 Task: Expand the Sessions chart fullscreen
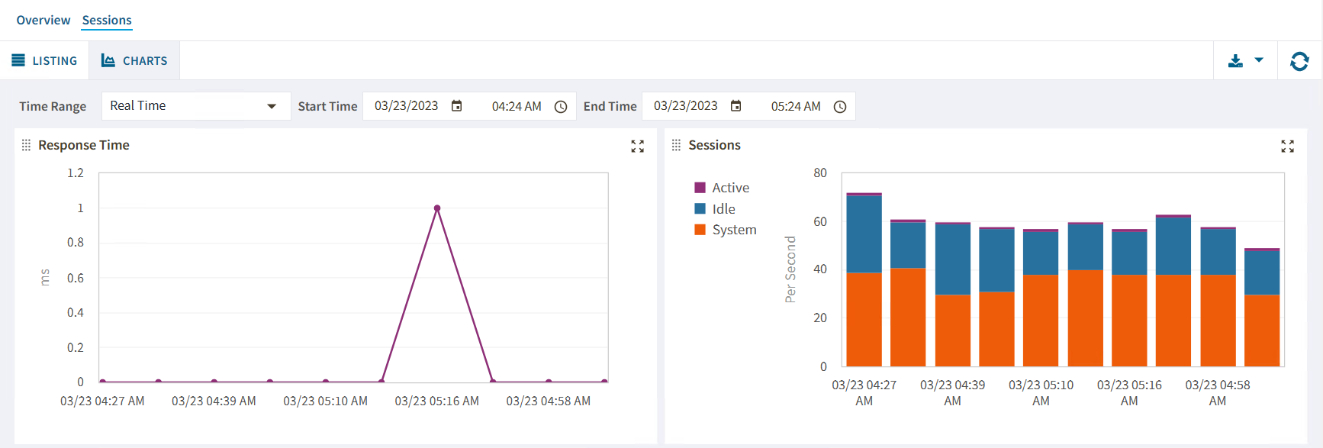click(1287, 147)
